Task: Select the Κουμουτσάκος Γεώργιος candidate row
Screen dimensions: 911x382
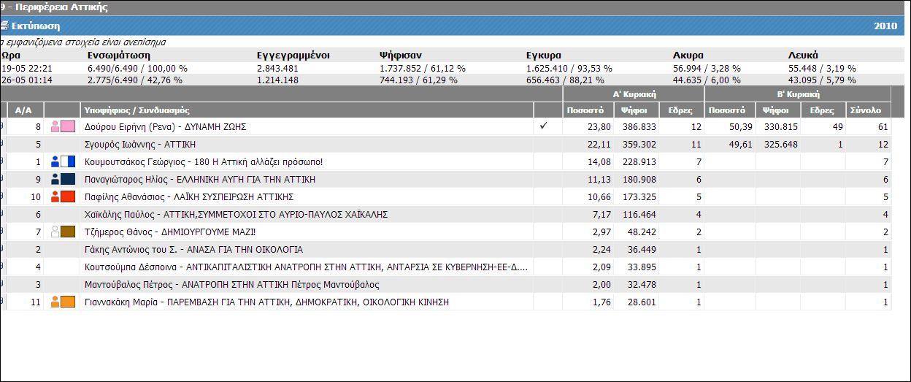Action: (x=445, y=161)
